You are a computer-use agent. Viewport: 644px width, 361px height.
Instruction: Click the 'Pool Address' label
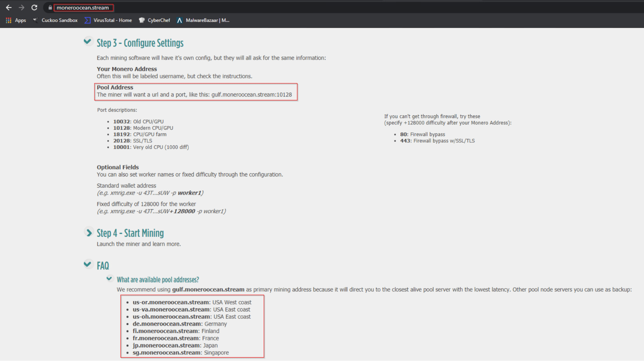(115, 87)
